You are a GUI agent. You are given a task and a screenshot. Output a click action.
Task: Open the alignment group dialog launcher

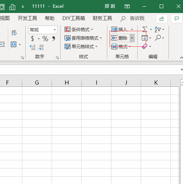pos(22,57)
